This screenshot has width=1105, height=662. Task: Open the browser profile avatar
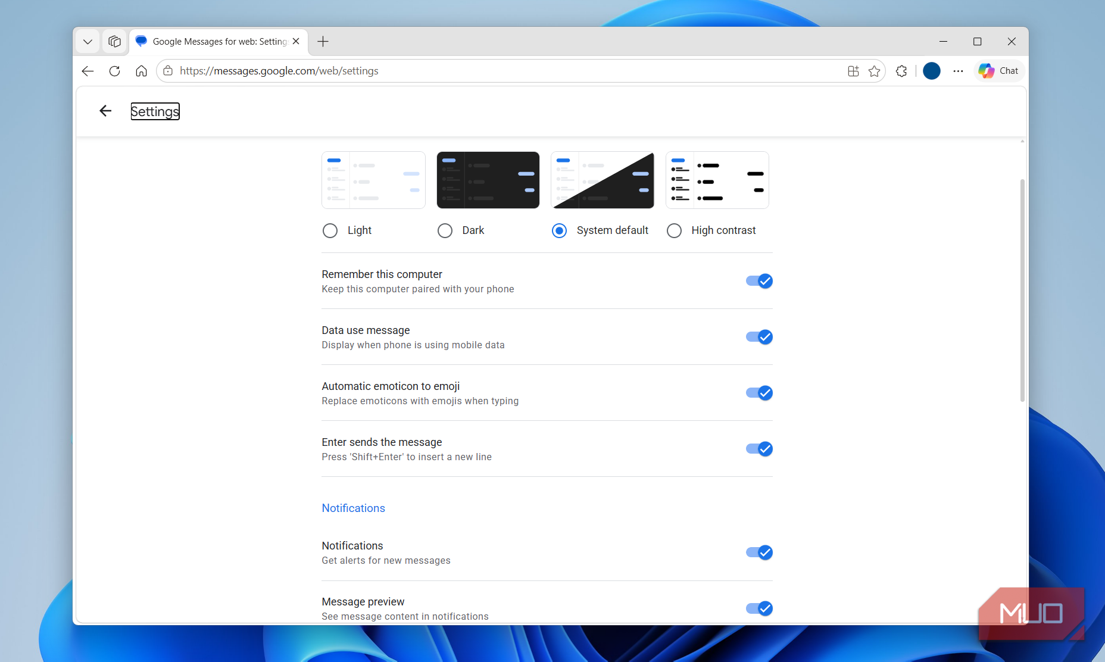(x=932, y=71)
